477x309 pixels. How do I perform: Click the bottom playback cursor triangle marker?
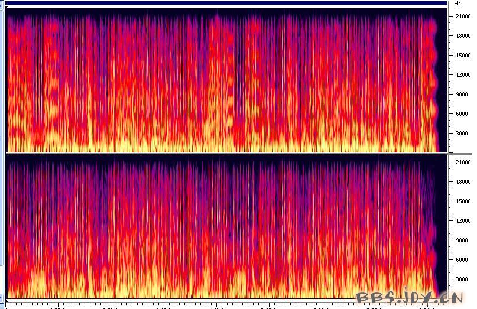(7, 300)
